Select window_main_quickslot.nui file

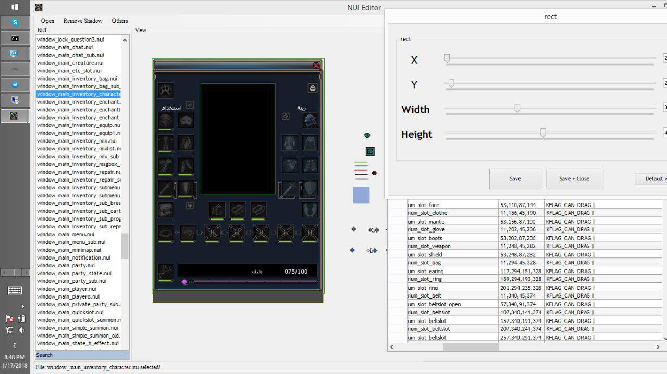click(70, 313)
